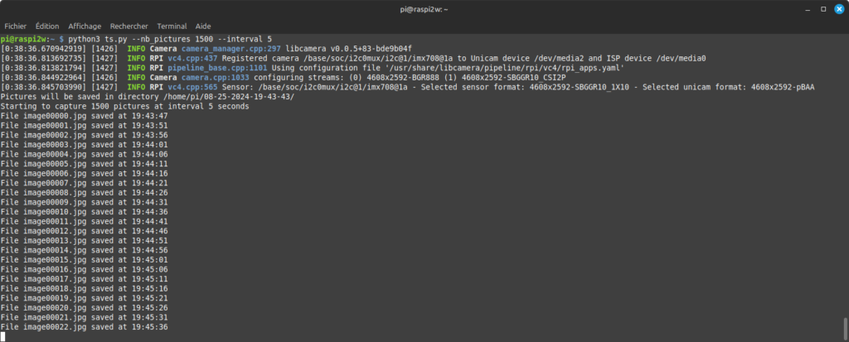Open the Rechercher menu
Viewport: 849px width, 342px height.
(x=129, y=26)
